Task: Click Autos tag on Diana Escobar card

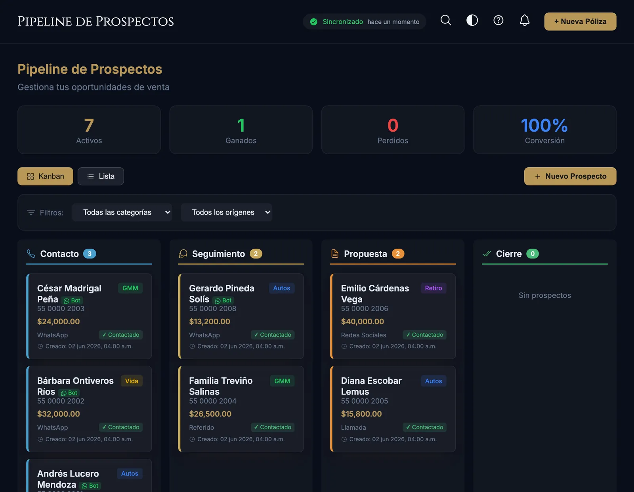Action: click(433, 381)
